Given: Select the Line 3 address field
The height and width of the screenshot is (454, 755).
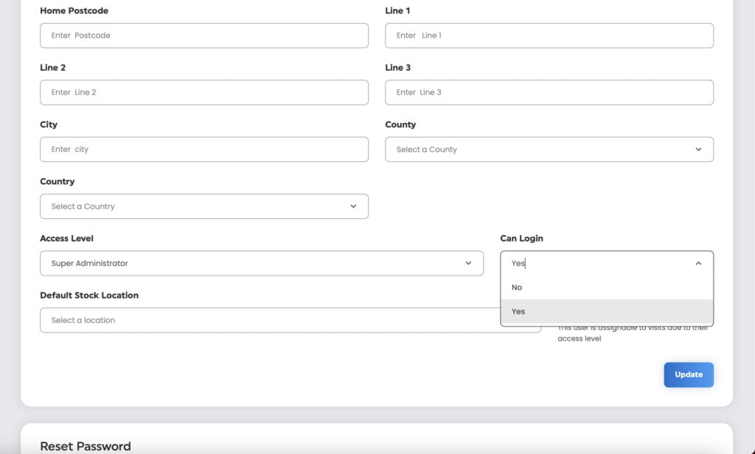Looking at the screenshot, I should [549, 92].
